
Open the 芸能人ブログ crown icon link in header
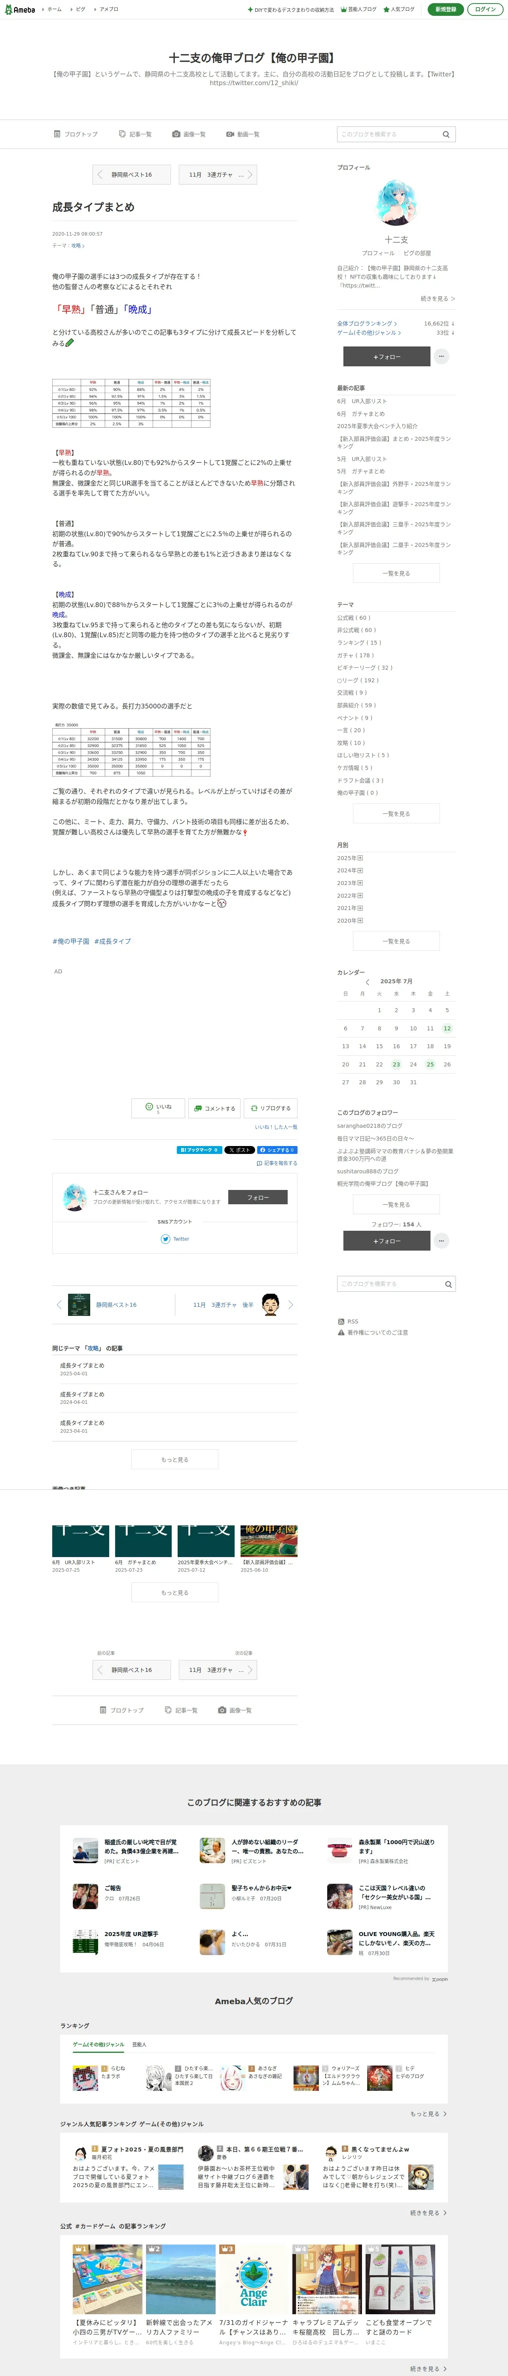pyautogui.click(x=358, y=9)
